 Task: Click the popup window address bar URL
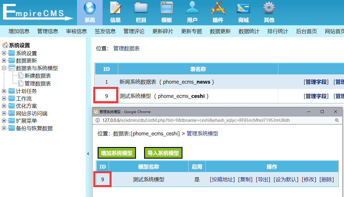(196, 120)
